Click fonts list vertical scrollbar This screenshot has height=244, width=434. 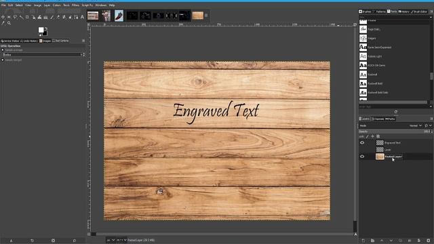[431, 76]
